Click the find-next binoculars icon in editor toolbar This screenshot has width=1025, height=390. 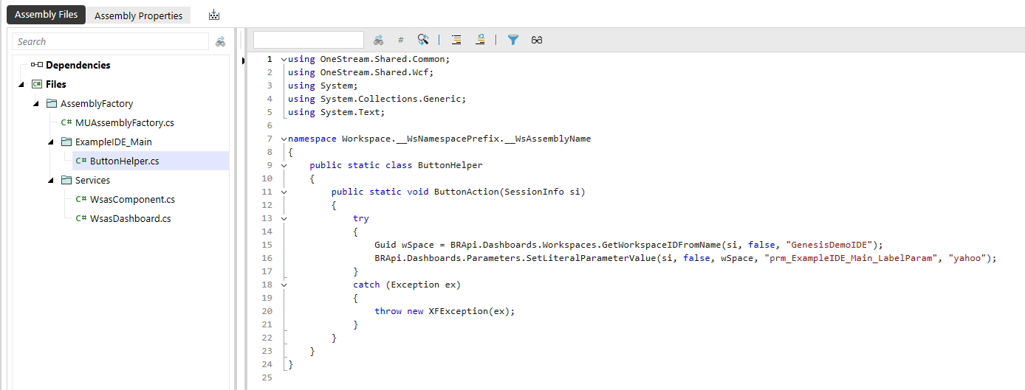pos(378,40)
